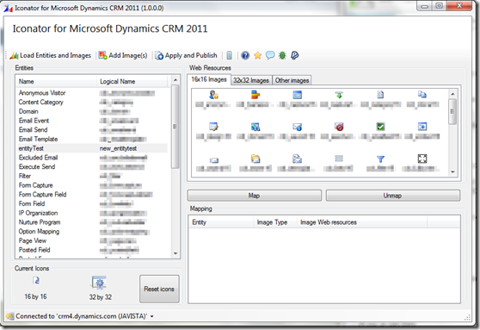Switch to the 16x16 Images tab
480x330 pixels.
point(209,79)
